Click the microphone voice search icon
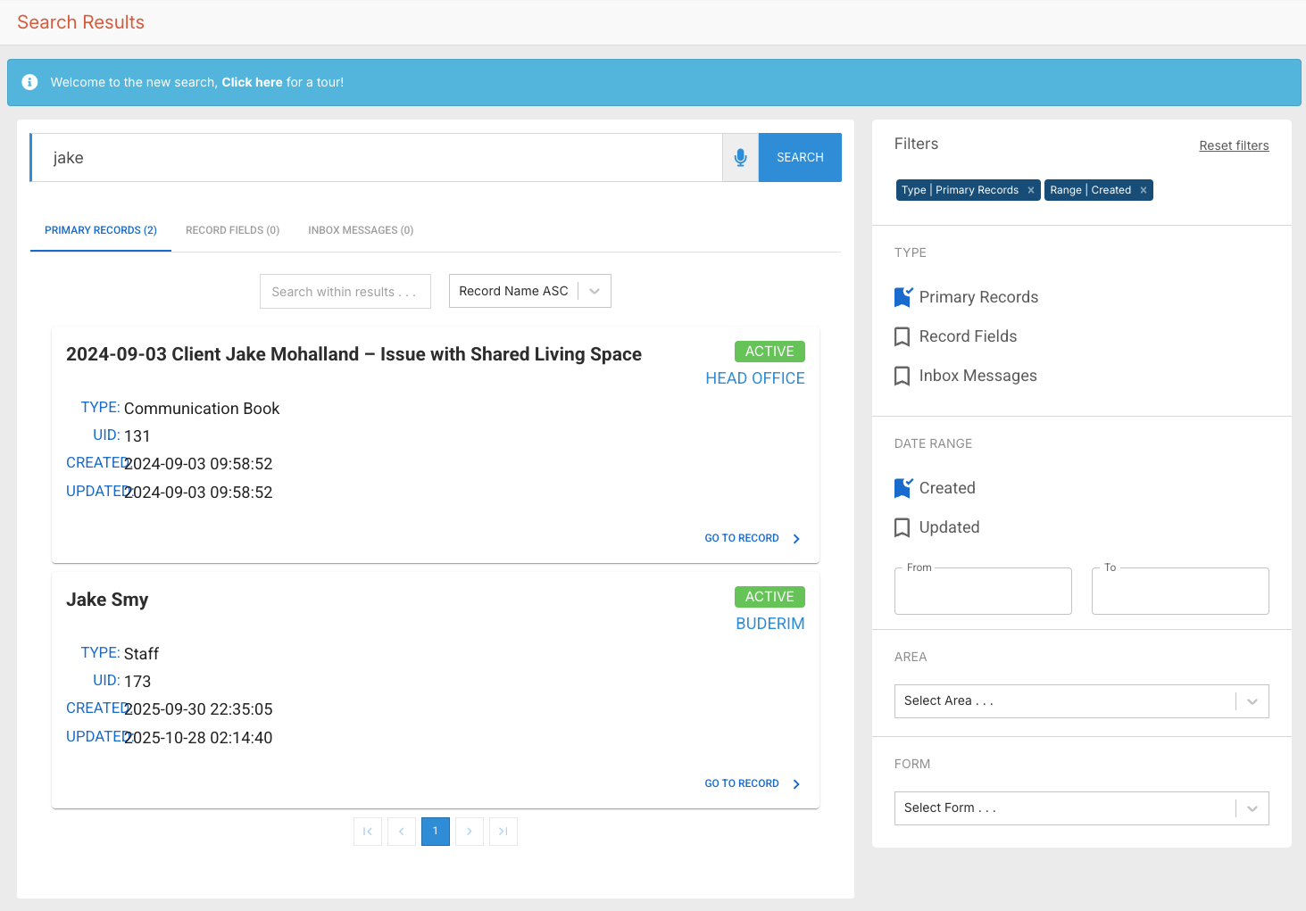 pyautogui.click(x=740, y=158)
